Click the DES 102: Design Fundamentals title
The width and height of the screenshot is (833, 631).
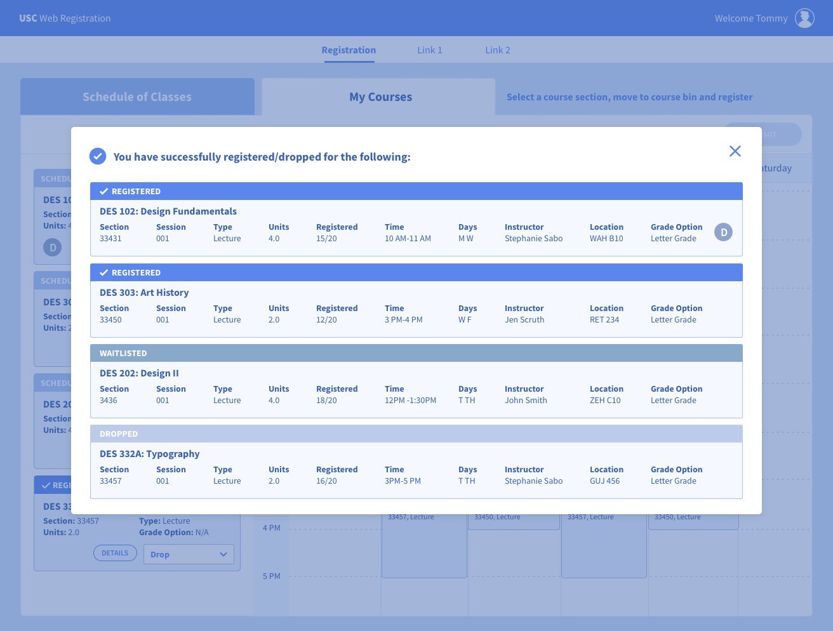pos(168,211)
